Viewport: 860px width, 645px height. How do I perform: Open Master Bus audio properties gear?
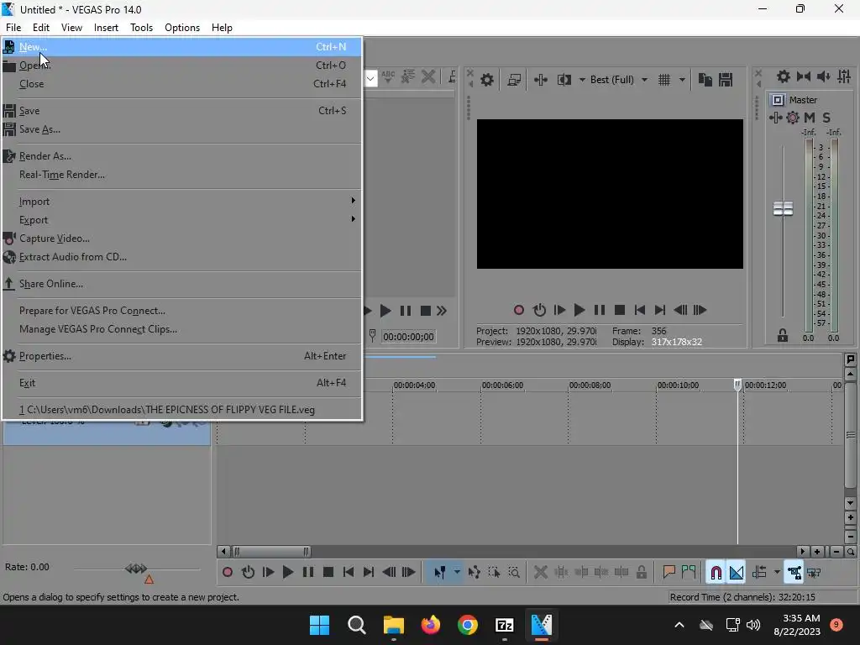coord(784,76)
